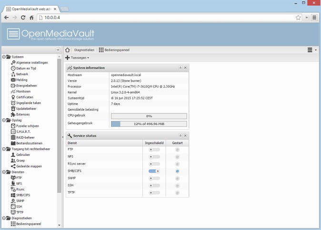Toggle NFS enabled switch
The height and width of the screenshot is (230, 321).
[154, 157]
